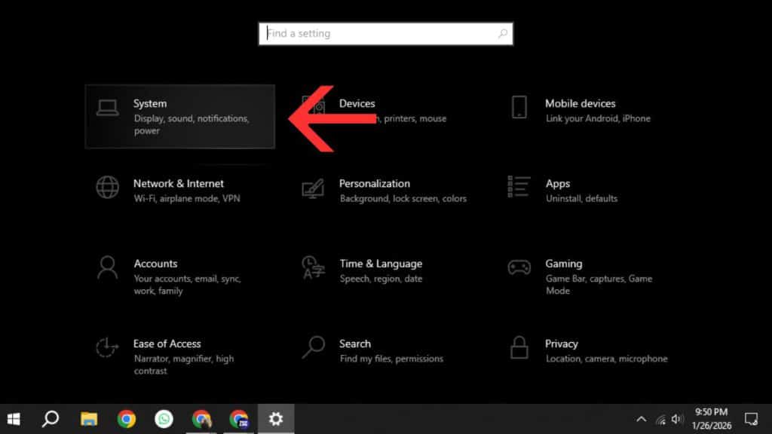Open the volume control in system tray
This screenshot has height=434, width=772.
[x=677, y=419]
